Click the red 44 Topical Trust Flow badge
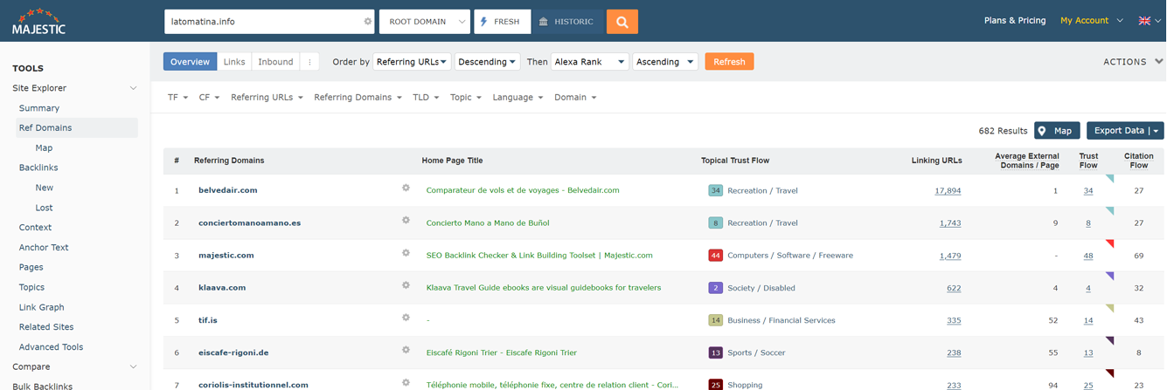 point(715,256)
